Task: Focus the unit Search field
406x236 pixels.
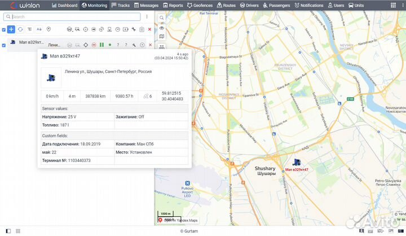Action: 72,16
